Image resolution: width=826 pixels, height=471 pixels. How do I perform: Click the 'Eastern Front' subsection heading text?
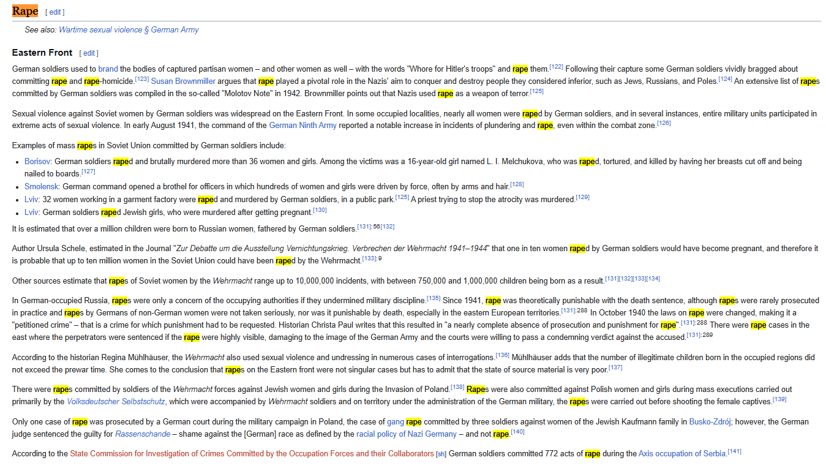coord(42,53)
